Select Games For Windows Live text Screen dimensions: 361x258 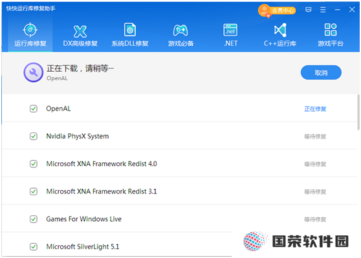84,219
